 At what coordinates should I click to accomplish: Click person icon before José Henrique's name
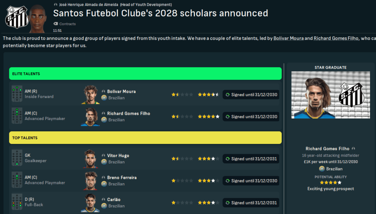pyautogui.click(x=55, y=4)
